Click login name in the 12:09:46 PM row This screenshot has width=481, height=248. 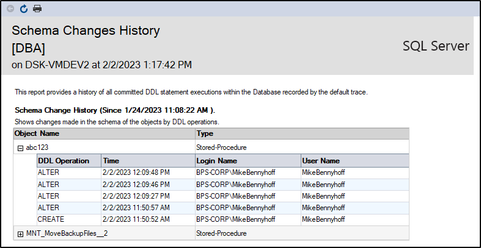pyautogui.click(x=235, y=185)
